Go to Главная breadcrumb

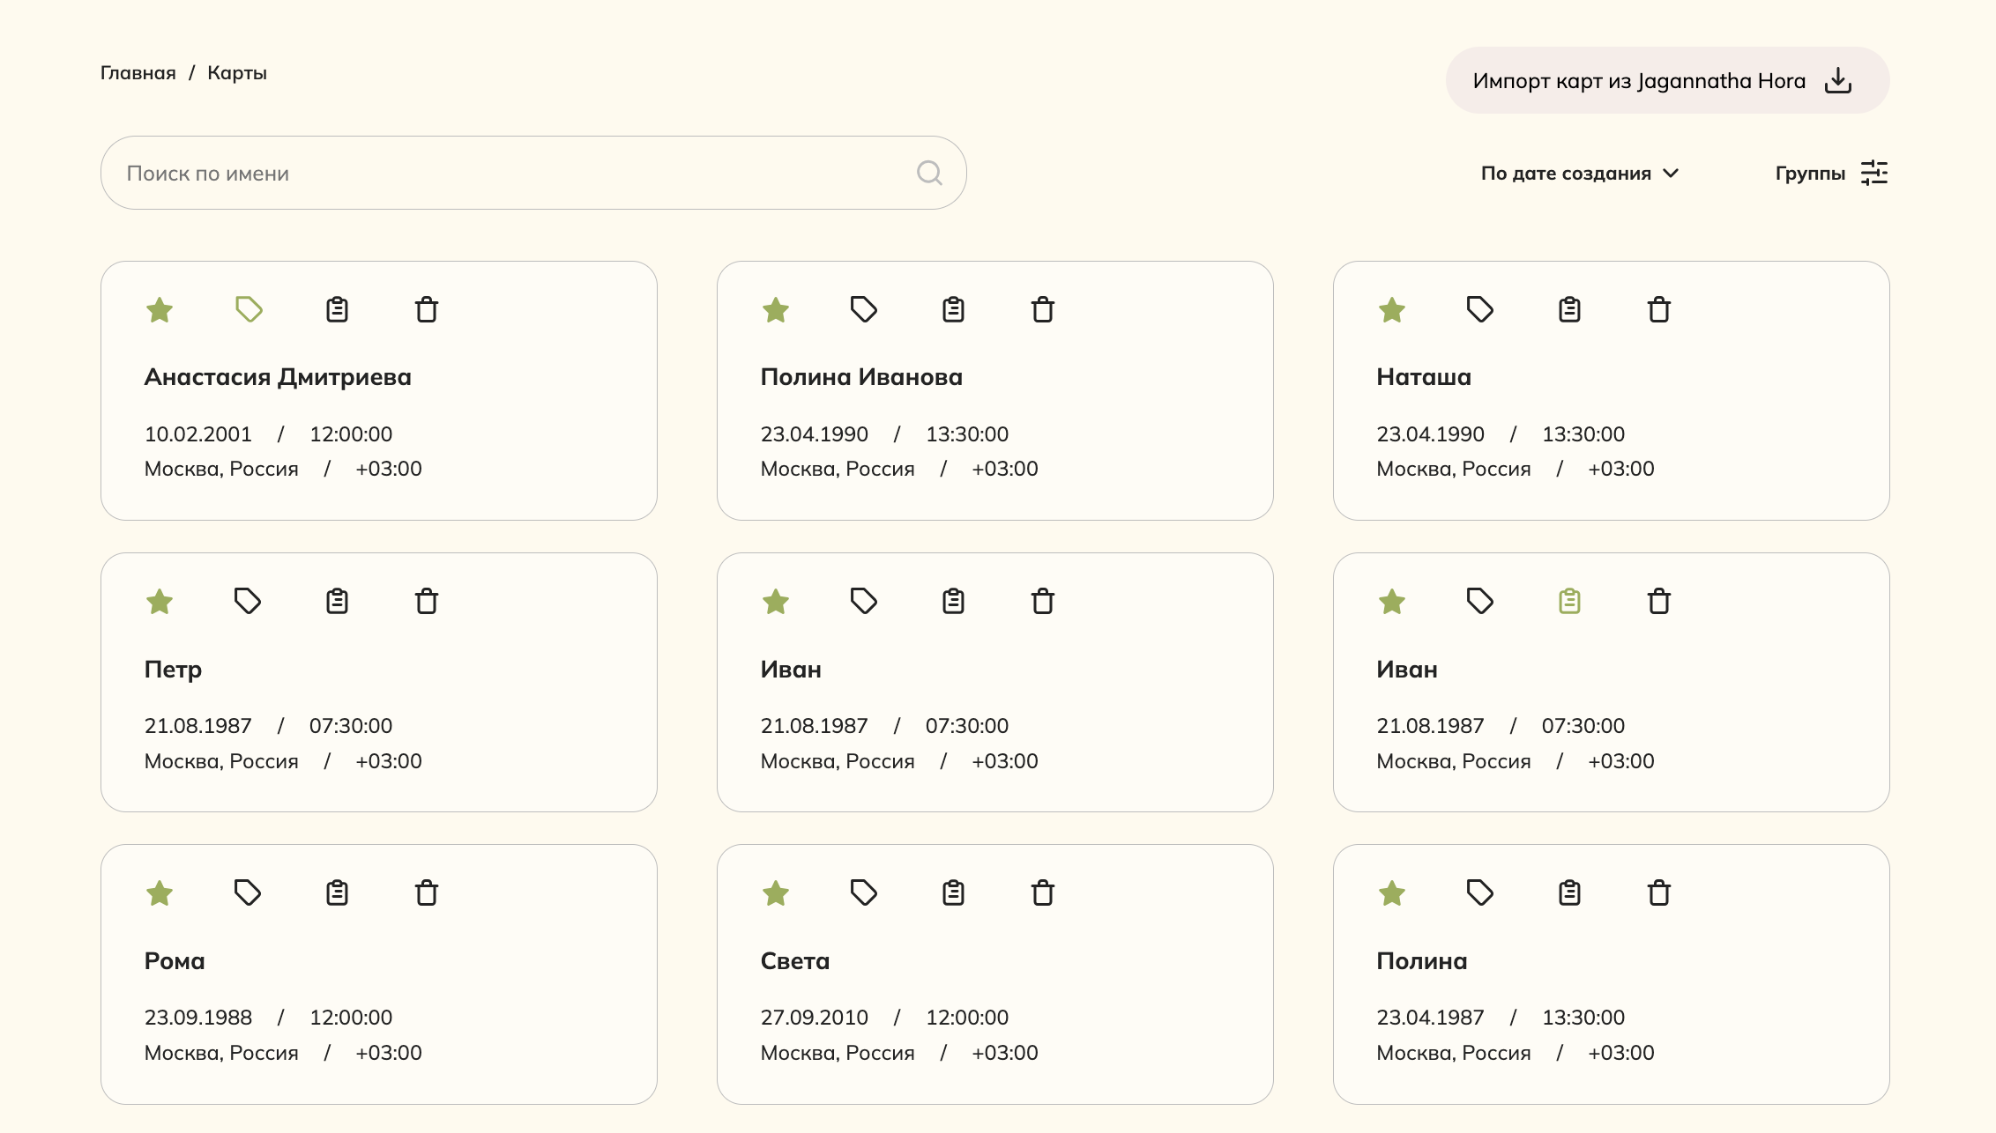click(138, 73)
